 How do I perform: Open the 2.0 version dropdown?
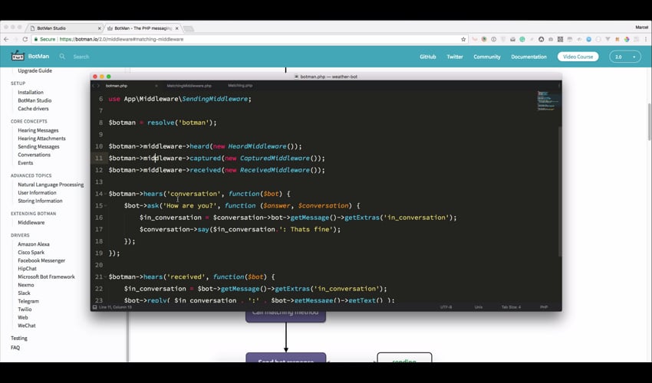625,57
